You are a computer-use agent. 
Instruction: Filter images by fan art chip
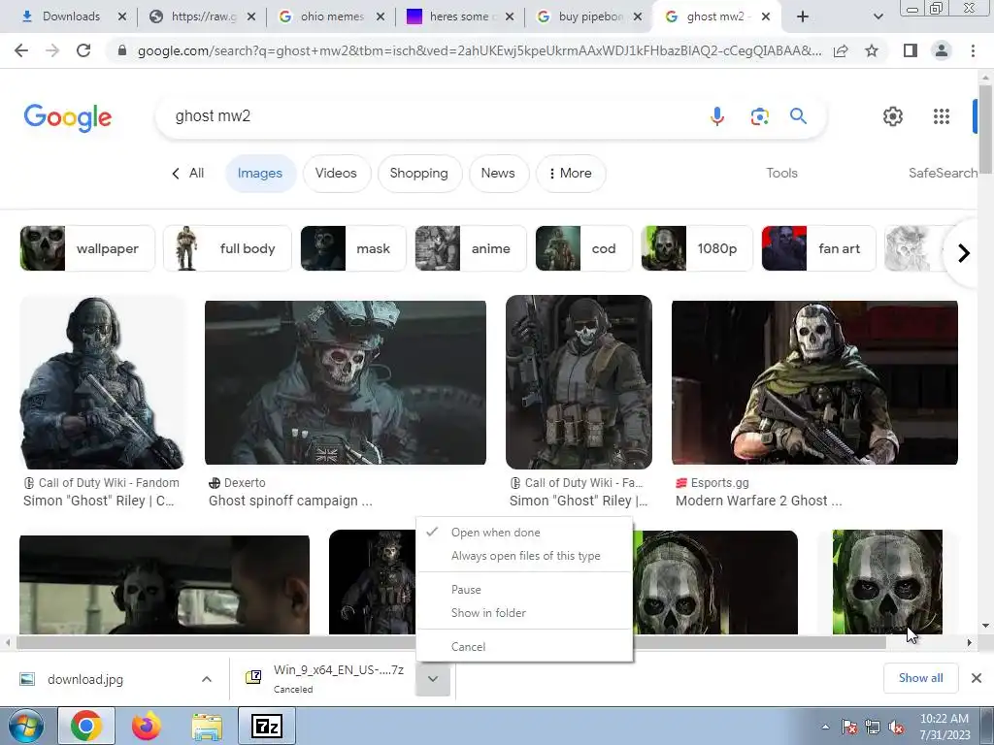click(818, 248)
